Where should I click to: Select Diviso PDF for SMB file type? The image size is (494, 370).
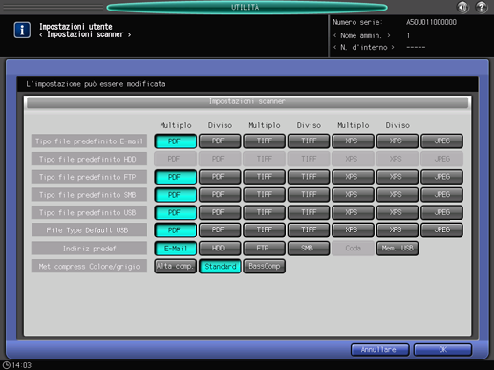pyautogui.click(x=220, y=195)
